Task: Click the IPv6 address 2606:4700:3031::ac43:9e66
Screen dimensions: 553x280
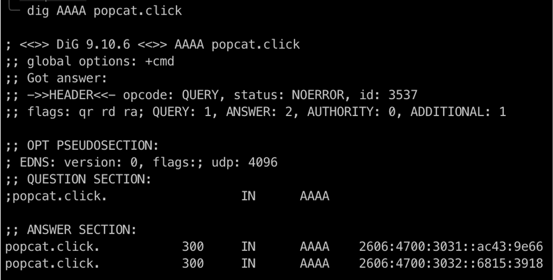Action: coord(451,247)
